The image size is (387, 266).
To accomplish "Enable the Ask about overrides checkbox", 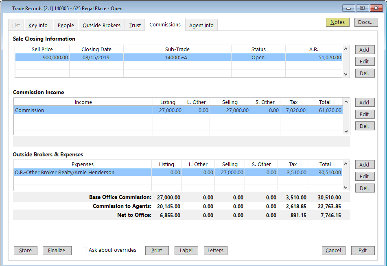I will click(x=85, y=250).
